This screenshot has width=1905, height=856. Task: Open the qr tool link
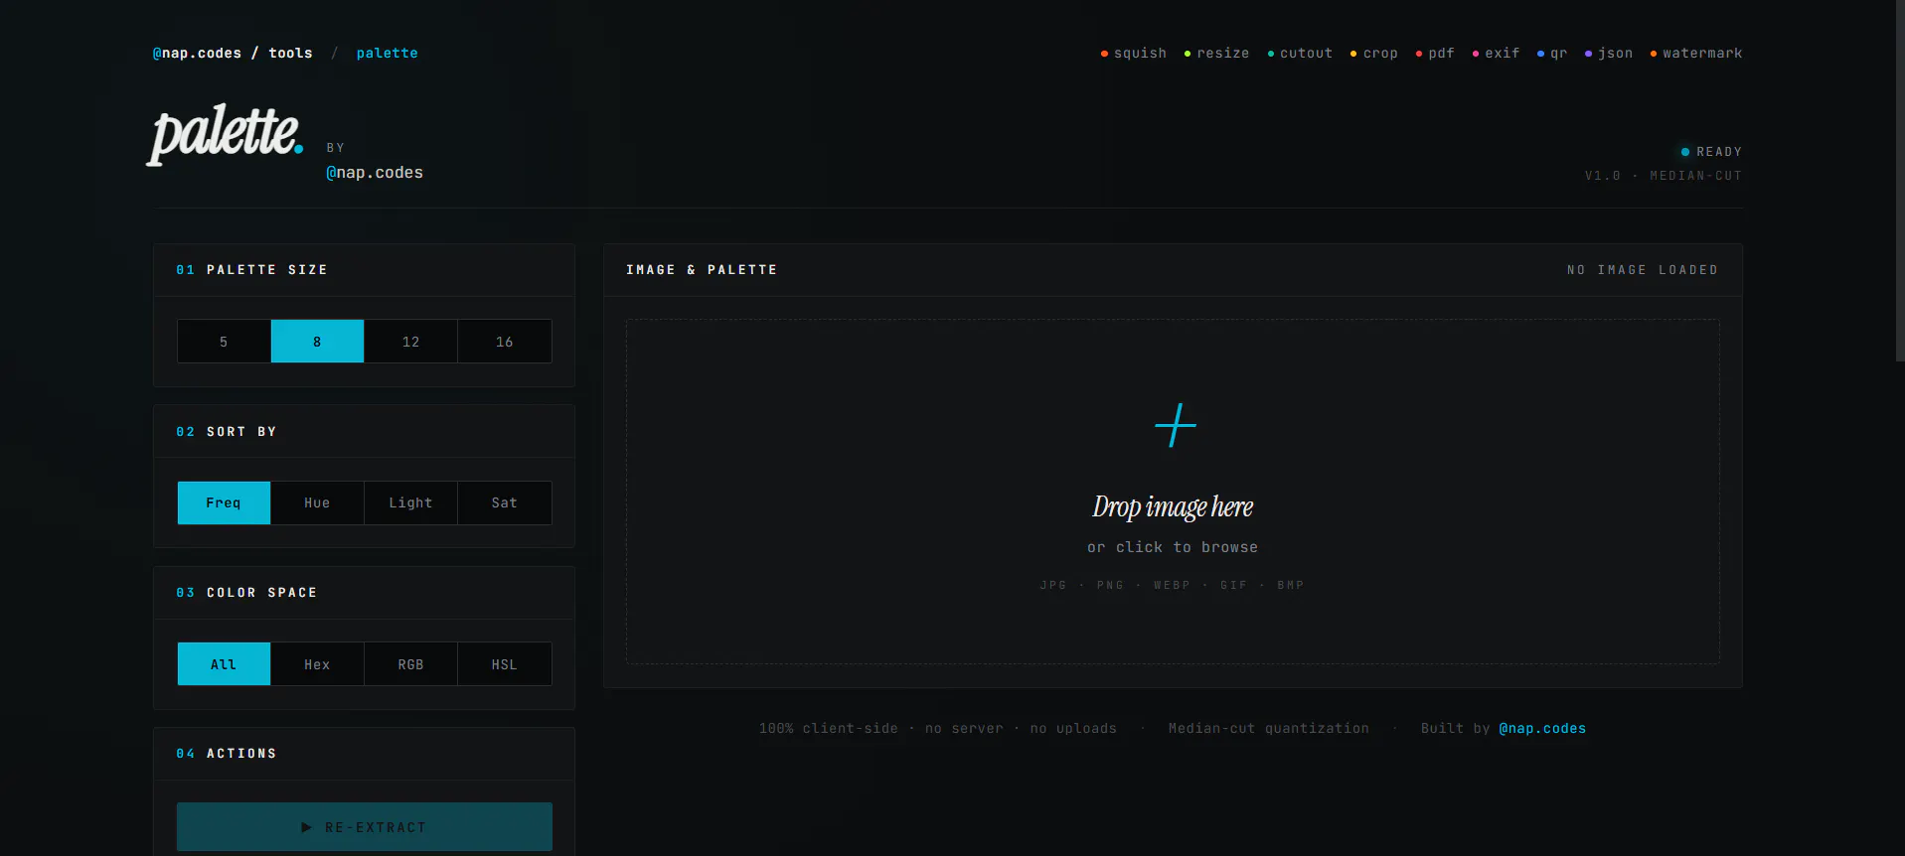pyautogui.click(x=1552, y=54)
